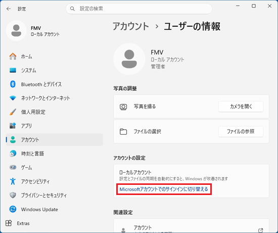
Task: Click the ネットワーク Wi-Fi icon
Action: 13,98
